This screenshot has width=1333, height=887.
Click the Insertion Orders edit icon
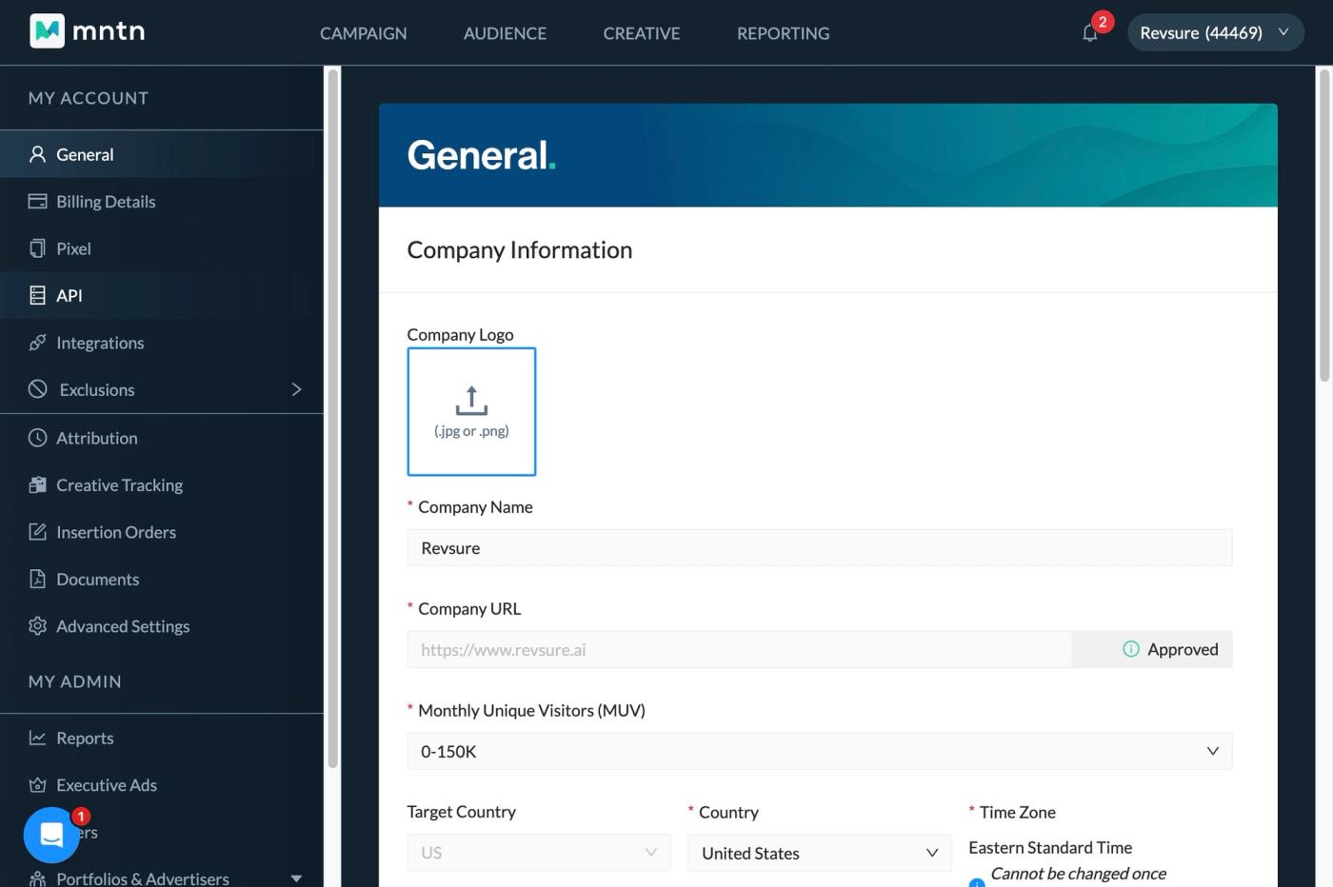click(37, 532)
